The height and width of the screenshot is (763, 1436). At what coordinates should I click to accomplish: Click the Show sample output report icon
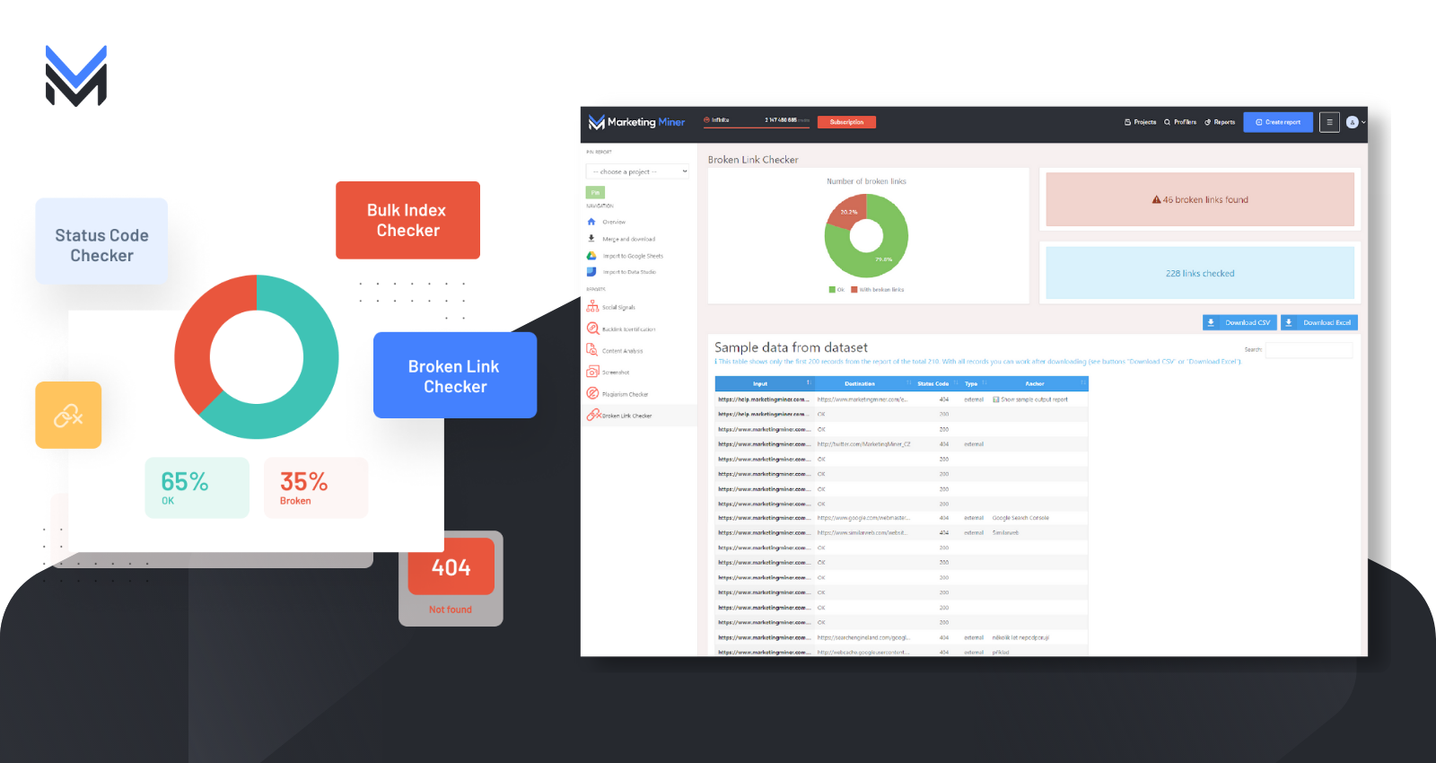(x=996, y=399)
